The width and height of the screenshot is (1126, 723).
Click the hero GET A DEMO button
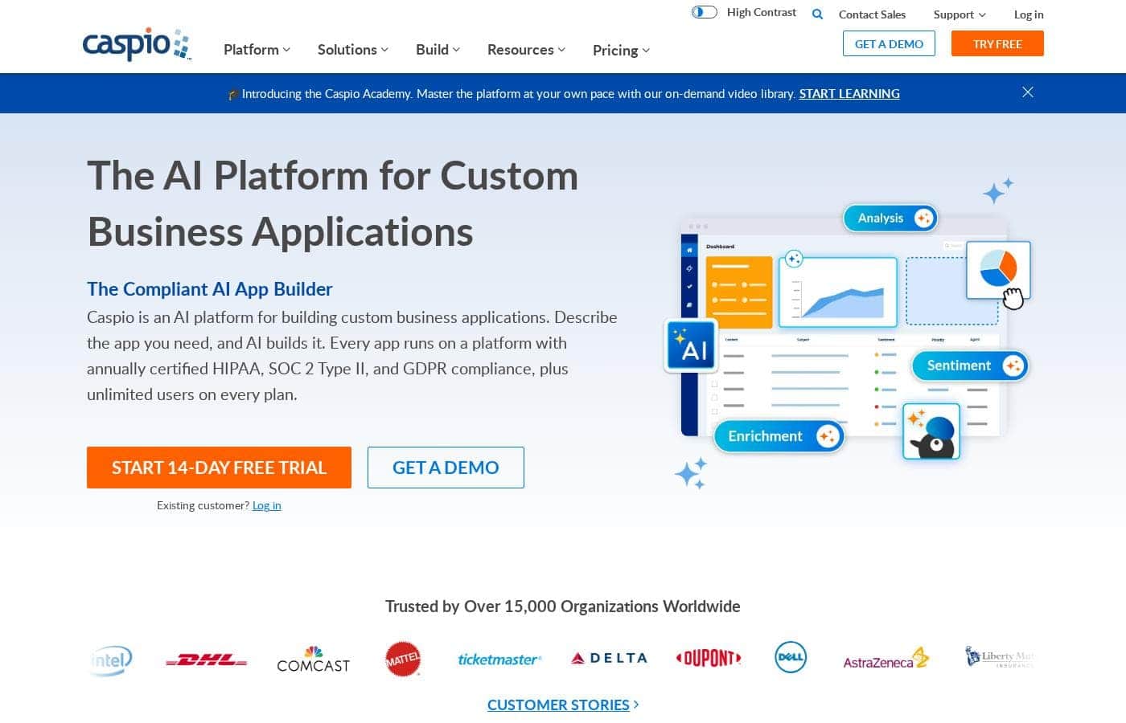[446, 468]
